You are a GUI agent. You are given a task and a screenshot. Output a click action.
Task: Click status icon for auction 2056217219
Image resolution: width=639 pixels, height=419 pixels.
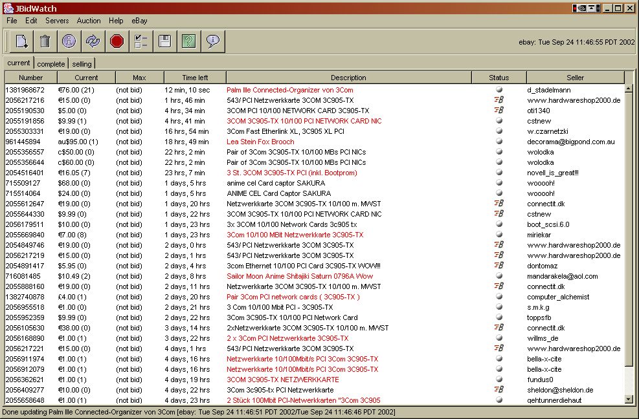499,255
